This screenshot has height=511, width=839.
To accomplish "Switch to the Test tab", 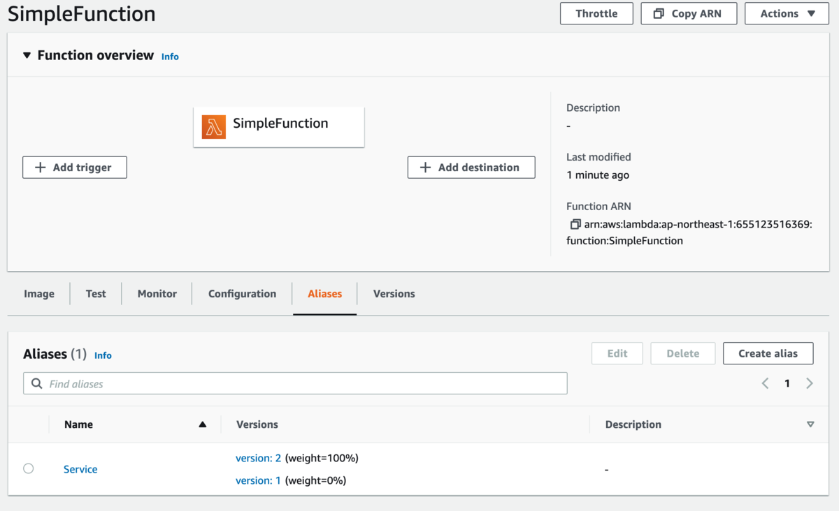I will click(96, 294).
